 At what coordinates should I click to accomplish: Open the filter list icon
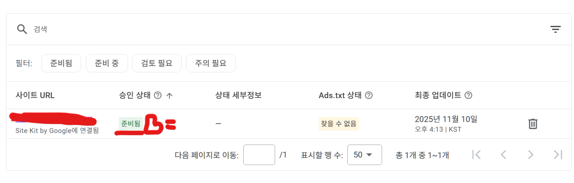pos(555,29)
